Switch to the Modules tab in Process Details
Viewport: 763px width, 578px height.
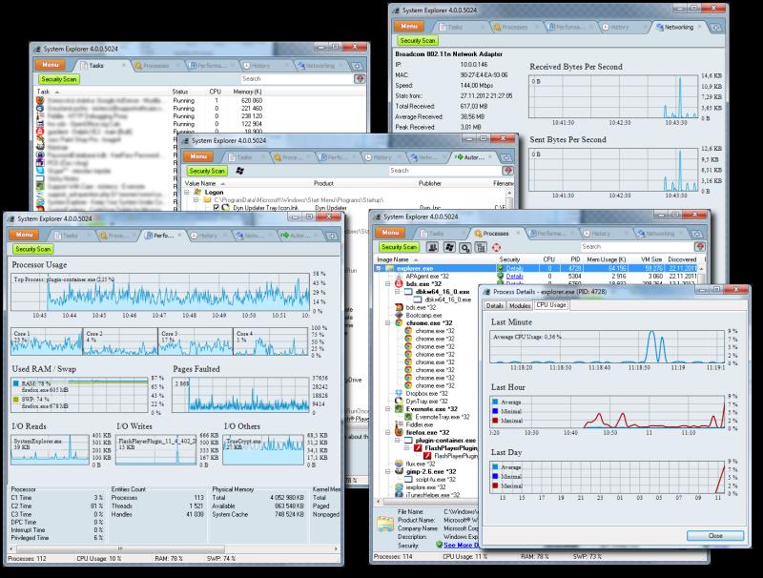point(520,305)
